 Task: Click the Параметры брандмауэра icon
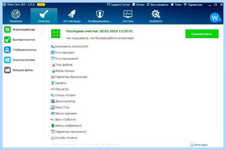53,77
